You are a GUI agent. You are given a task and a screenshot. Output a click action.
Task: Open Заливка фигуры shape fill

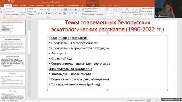tap(146, 8)
